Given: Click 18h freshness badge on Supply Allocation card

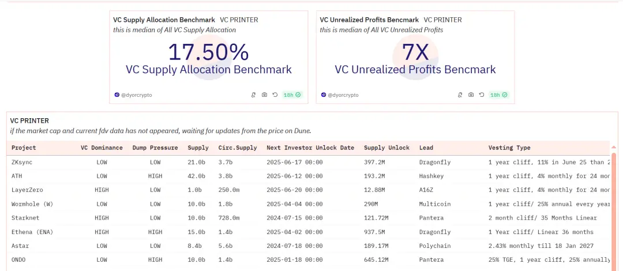Looking at the screenshot, I should point(292,95).
